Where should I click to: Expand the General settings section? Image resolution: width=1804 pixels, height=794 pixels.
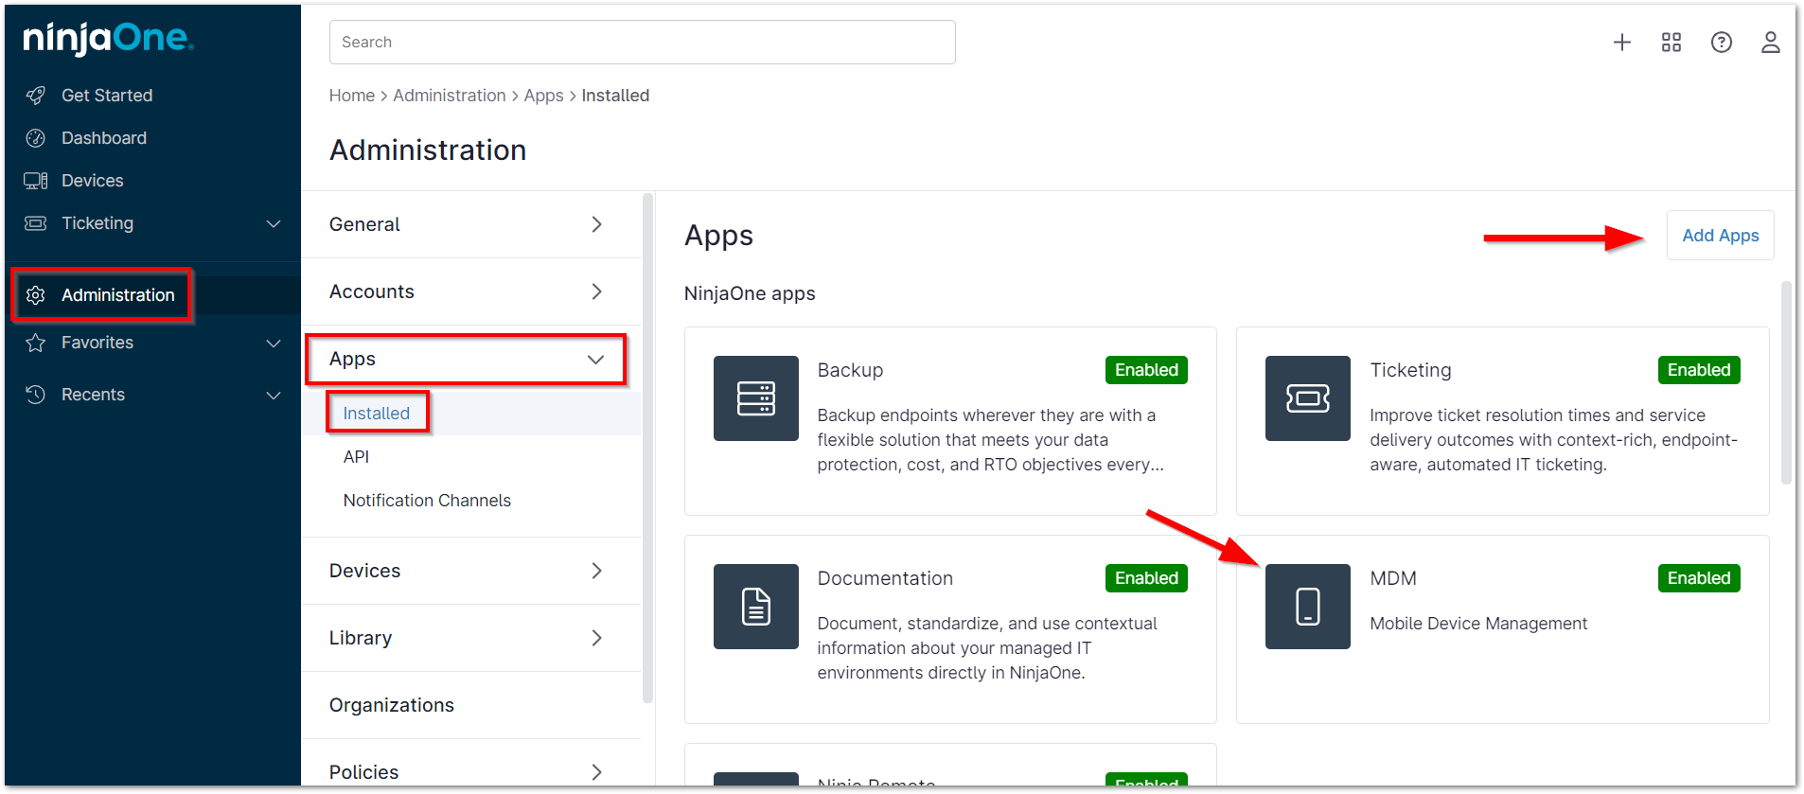[x=595, y=224]
